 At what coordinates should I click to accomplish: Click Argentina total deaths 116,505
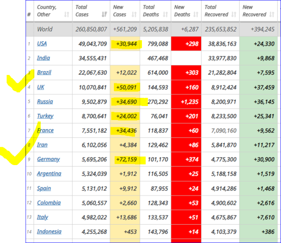coord(158,174)
